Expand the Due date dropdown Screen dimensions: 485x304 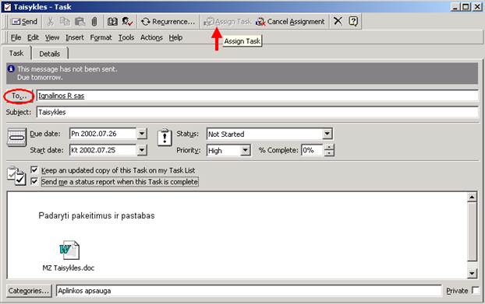pyautogui.click(x=142, y=134)
